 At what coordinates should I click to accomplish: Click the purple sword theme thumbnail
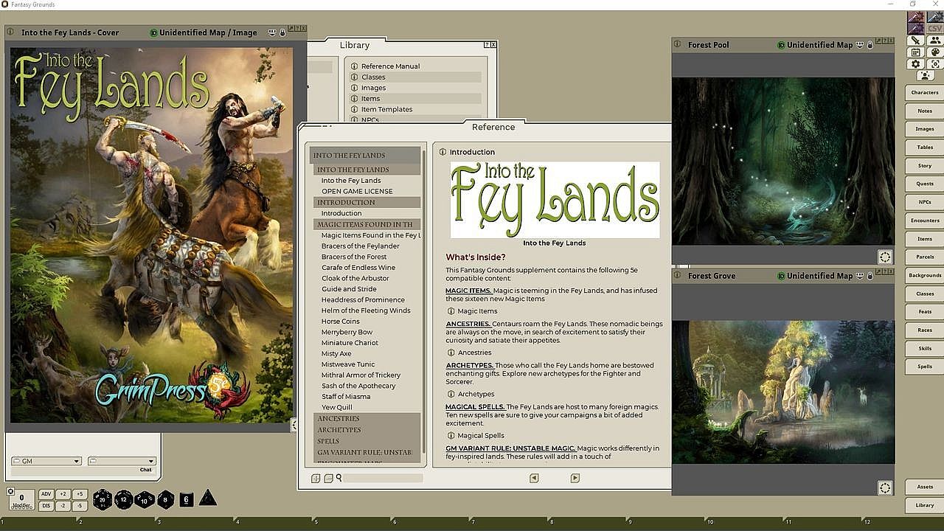coord(916,28)
